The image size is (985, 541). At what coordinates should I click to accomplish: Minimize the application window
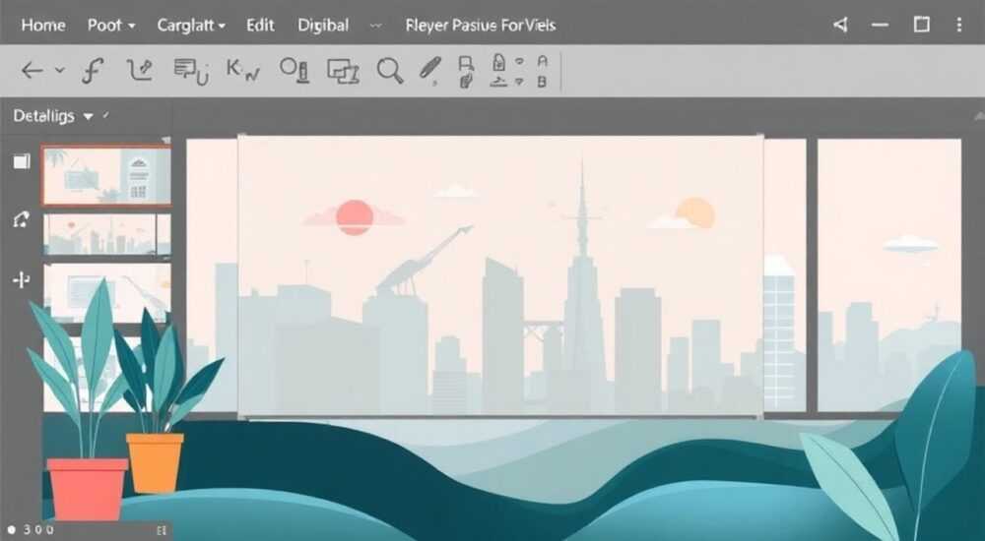[880, 26]
